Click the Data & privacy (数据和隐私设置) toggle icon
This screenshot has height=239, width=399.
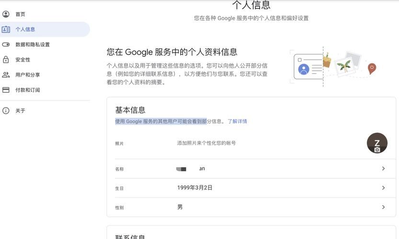pyautogui.click(x=6, y=44)
